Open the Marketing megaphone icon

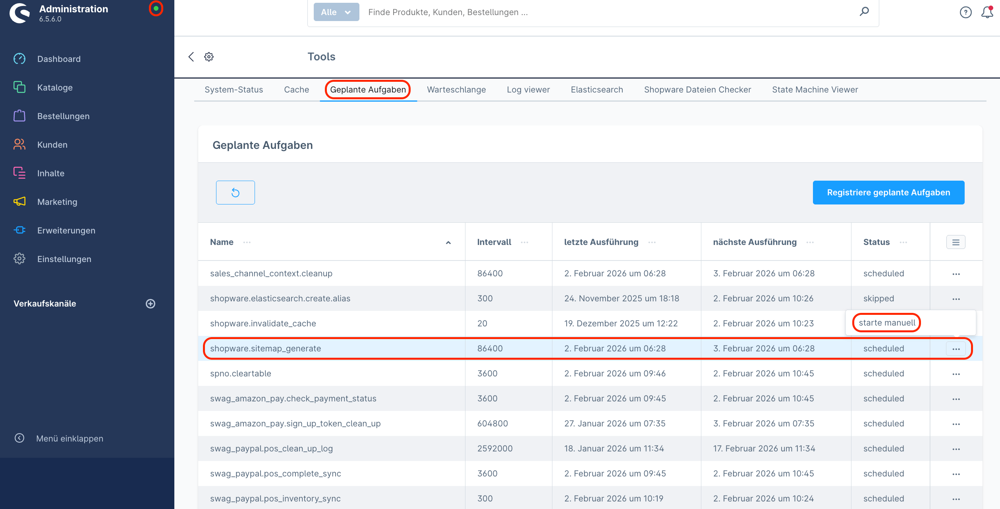[x=19, y=201]
